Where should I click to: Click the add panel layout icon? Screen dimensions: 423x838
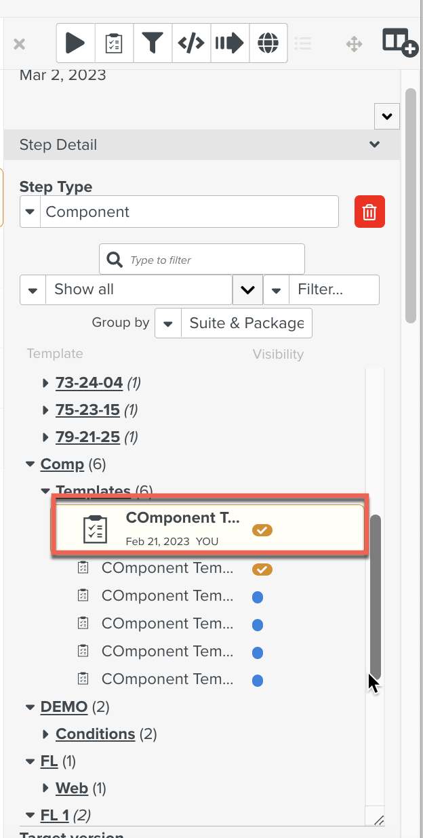[399, 42]
